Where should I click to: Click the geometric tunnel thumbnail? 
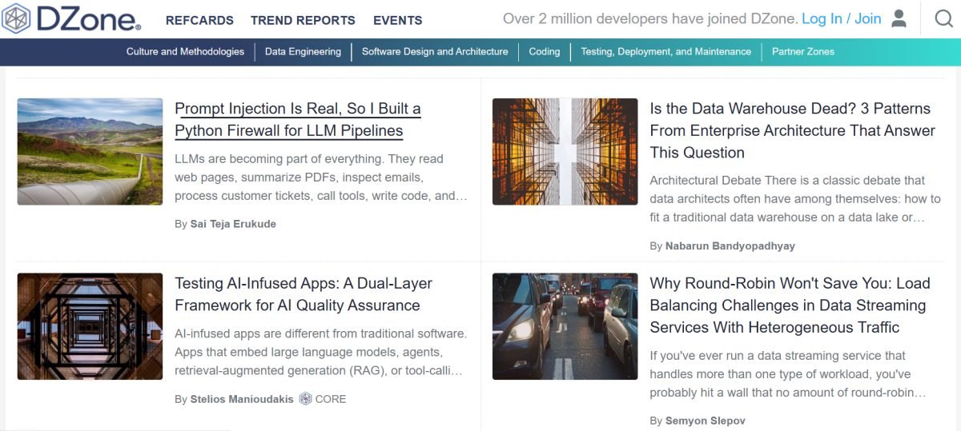[90, 326]
